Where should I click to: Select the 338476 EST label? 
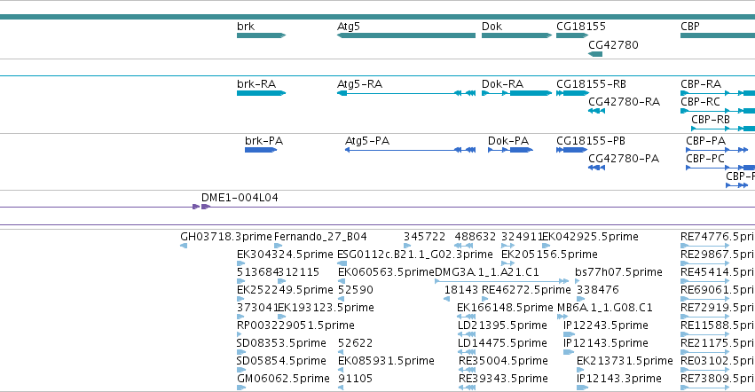[x=598, y=290]
